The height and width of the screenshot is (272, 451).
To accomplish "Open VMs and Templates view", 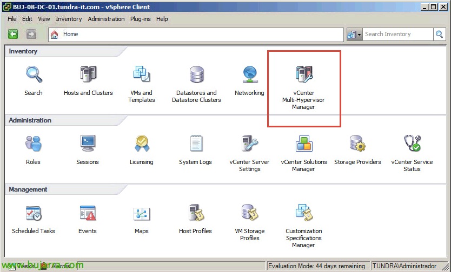I will click(142, 74).
